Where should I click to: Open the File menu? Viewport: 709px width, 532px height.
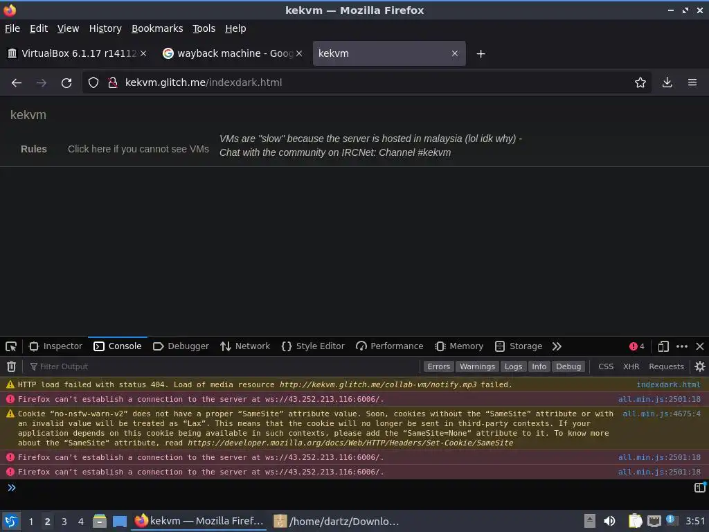(12, 28)
